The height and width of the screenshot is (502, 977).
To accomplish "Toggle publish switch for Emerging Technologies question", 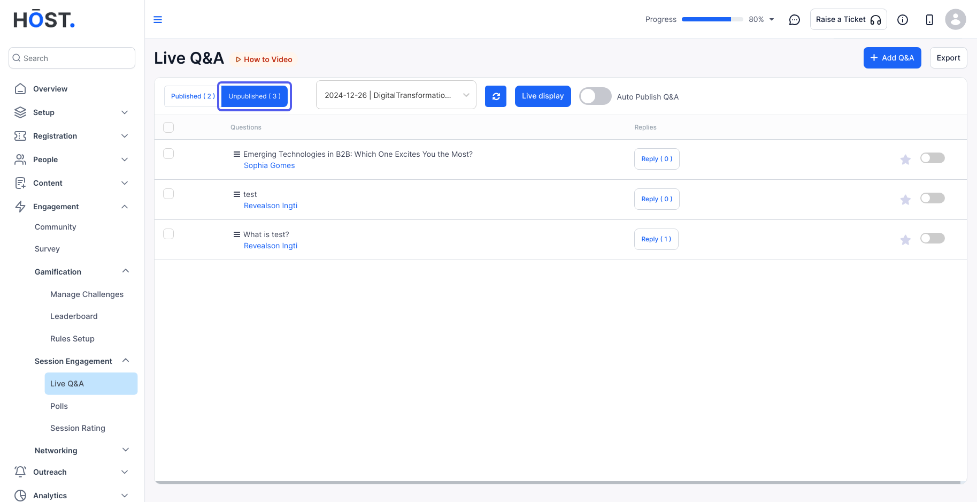I will (933, 158).
